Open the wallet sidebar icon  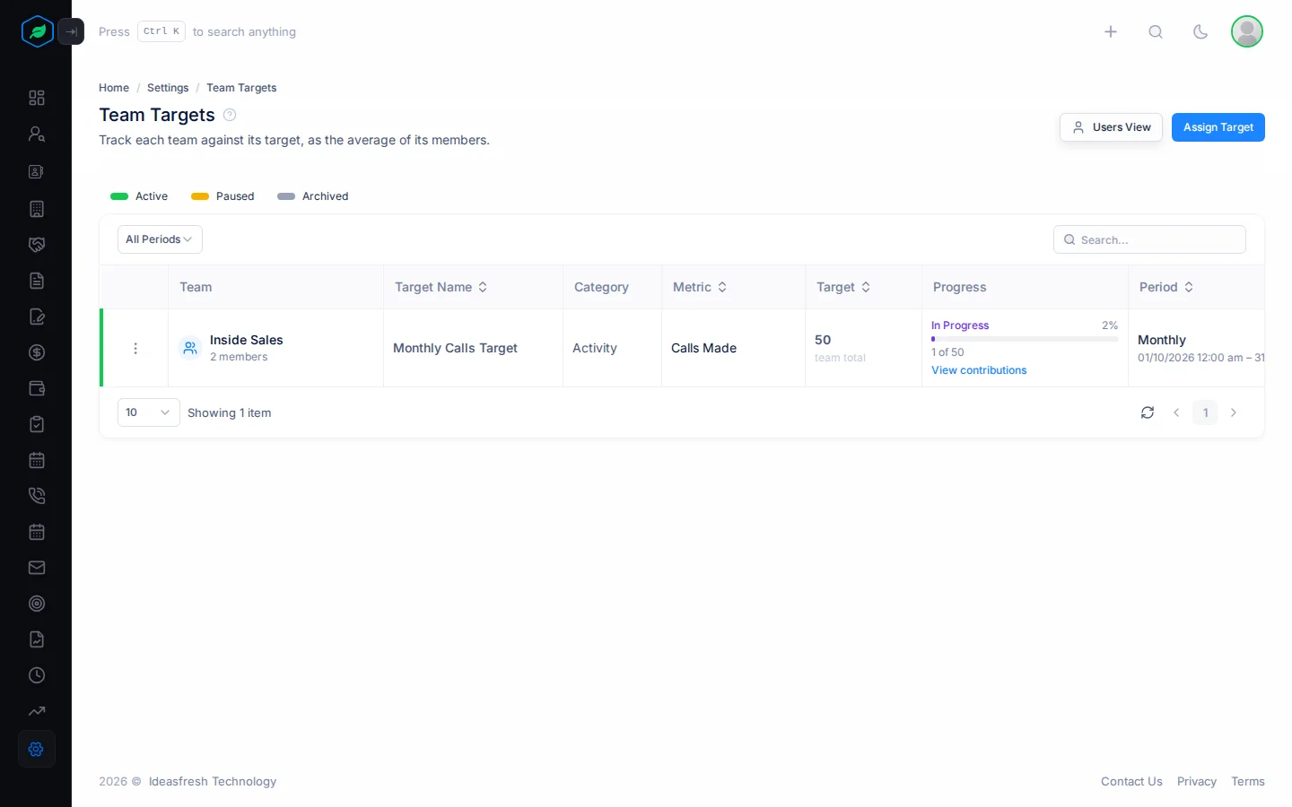coord(37,388)
